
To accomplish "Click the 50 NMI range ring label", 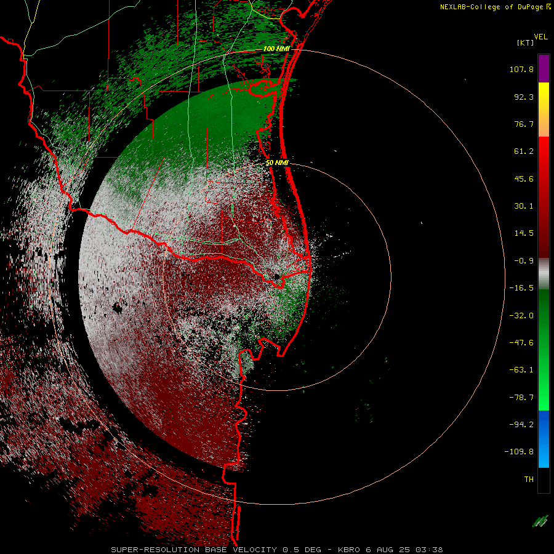I will point(277,163).
